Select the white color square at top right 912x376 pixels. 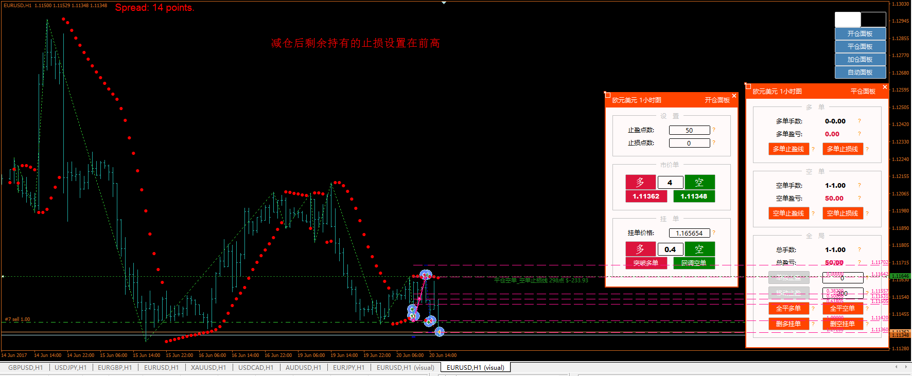pyautogui.click(x=847, y=20)
